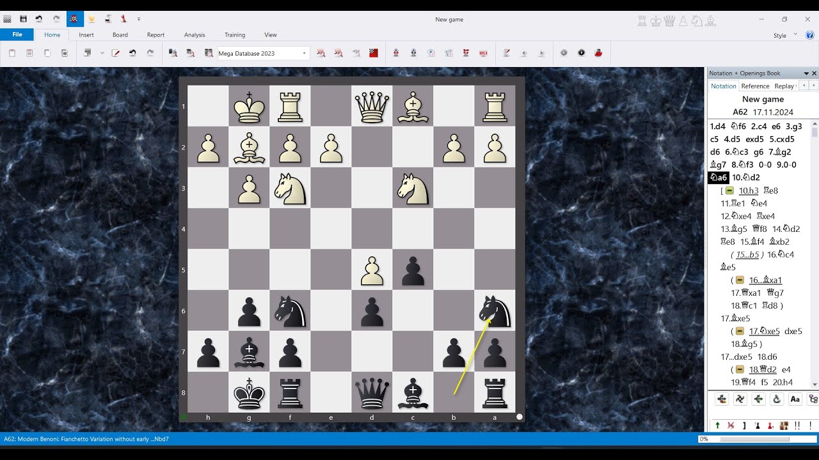Click the Aa font icon below the notation
The height and width of the screenshot is (460, 819).
tap(795, 399)
